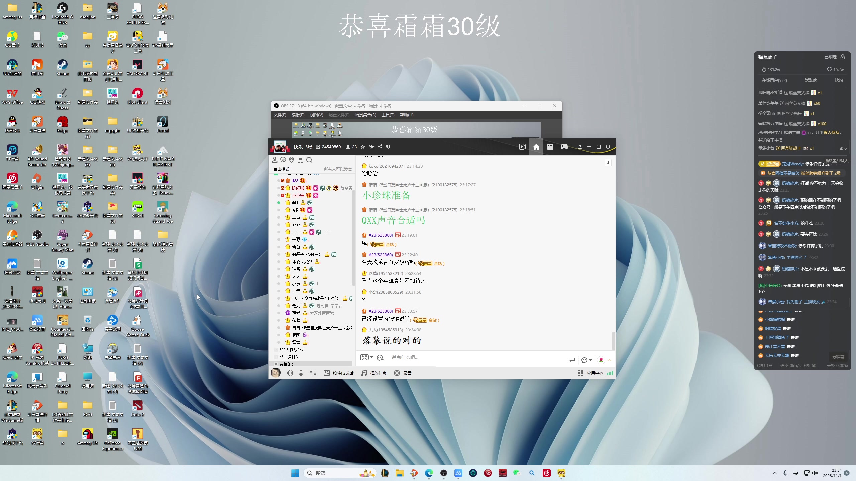Screen dimensions: 856x481
Task: Open OBS 帮助(H) menu
Action: (407, 115)
